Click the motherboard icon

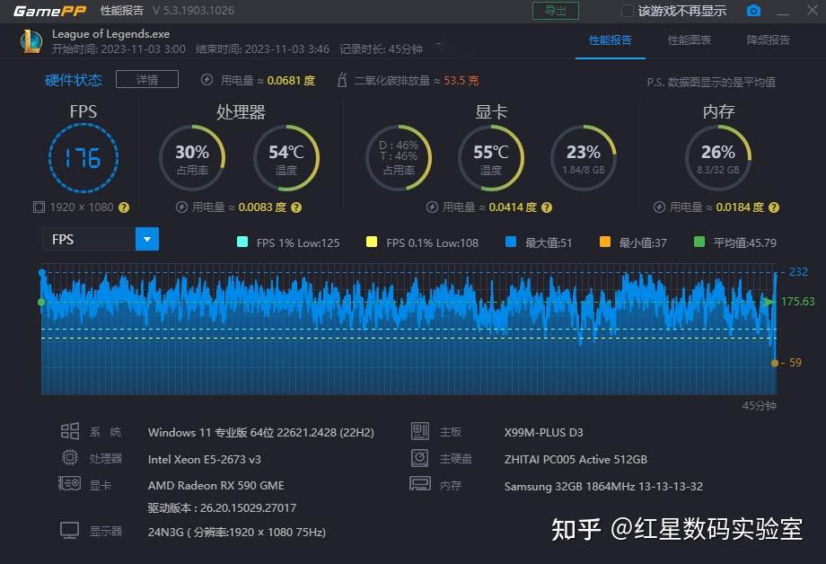420,431
